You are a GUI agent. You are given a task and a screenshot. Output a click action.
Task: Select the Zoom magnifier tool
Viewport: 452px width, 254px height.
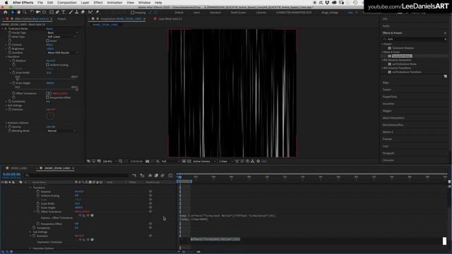tap(25, 13)
